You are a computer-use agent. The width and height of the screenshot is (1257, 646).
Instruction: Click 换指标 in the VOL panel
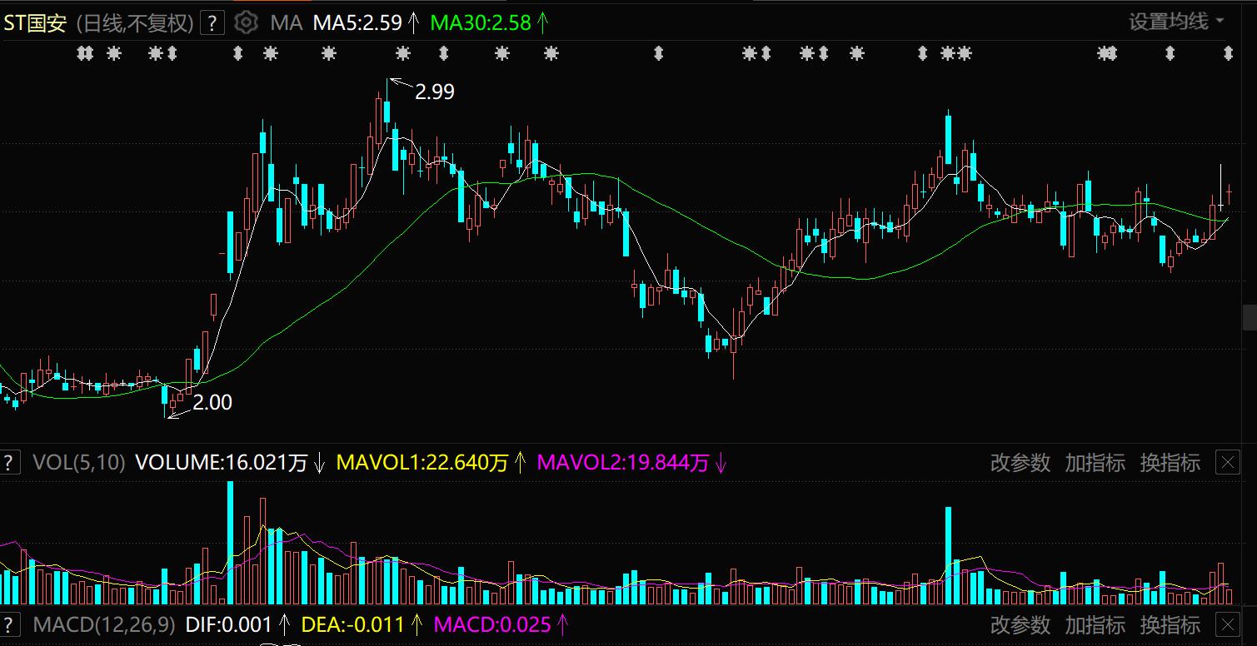[x=1170, y=463]
